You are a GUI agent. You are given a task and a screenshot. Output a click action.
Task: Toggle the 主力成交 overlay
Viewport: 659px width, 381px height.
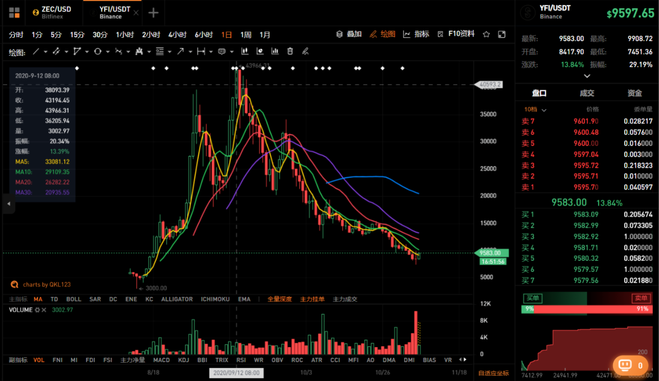coord(345,299)
